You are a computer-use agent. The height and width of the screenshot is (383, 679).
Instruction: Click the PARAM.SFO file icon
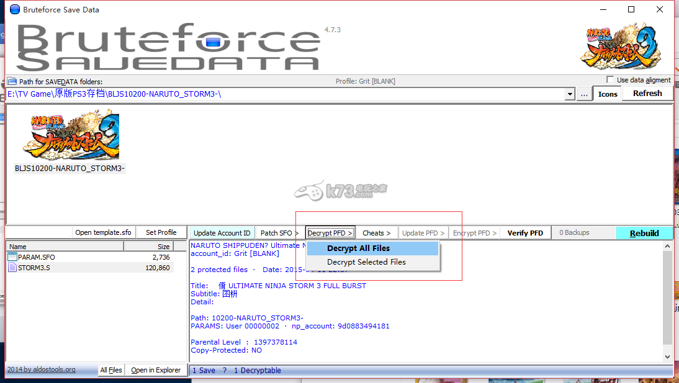pyautogui.click(x=12, y=257)
